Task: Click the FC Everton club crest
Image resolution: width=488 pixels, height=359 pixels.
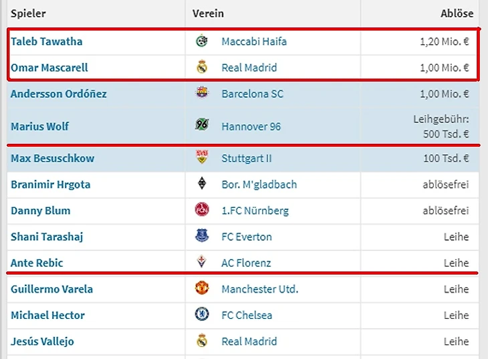Action: (x=202, y=237)
